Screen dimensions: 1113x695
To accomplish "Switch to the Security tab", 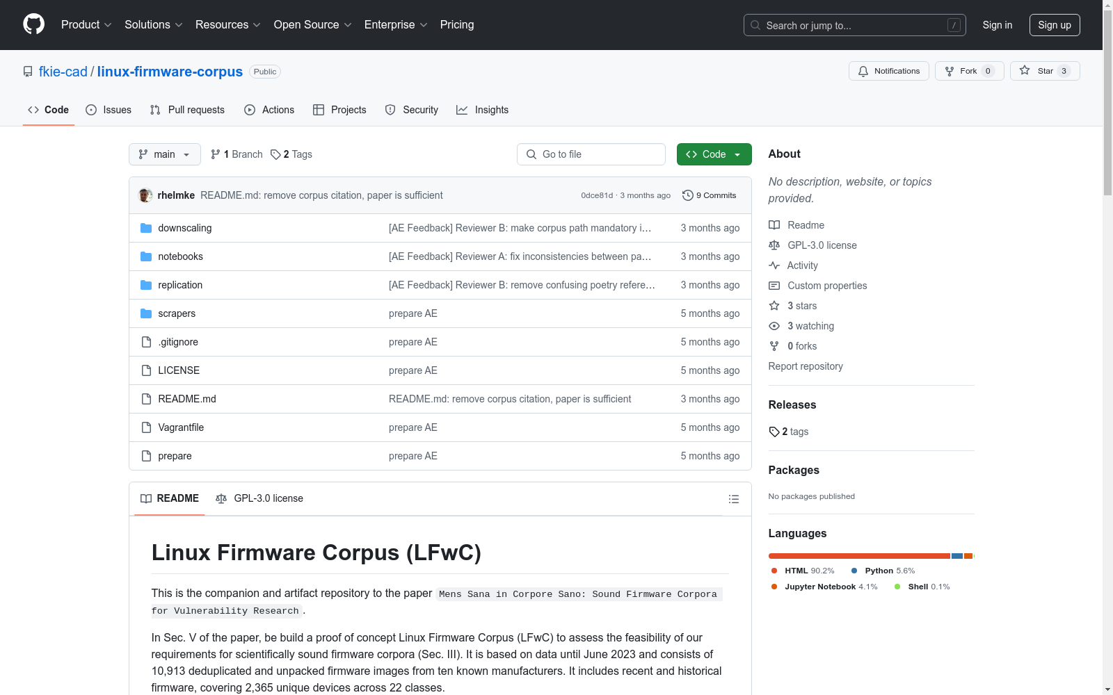I will 412,110.
